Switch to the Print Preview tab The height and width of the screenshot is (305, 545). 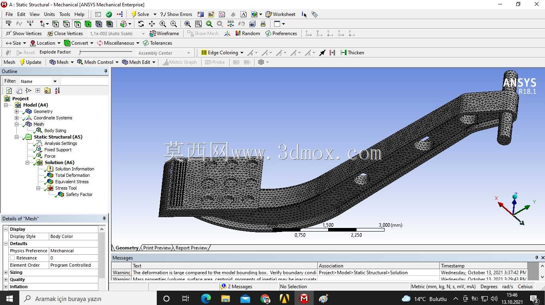[157, 248]
